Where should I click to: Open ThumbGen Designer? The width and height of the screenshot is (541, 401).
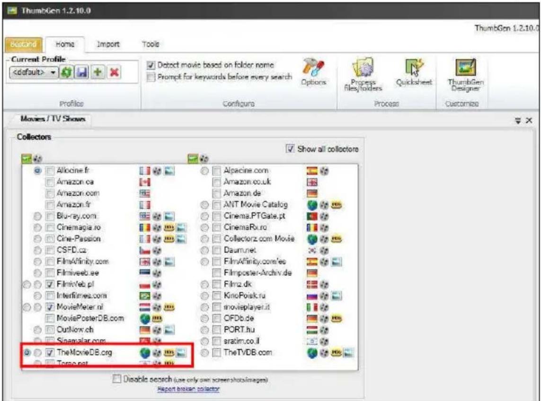[465, 74]
